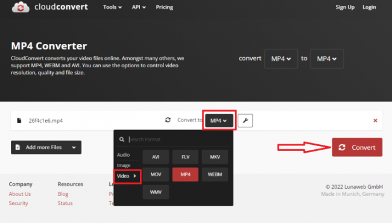Choose MKV format

point(215,157)
